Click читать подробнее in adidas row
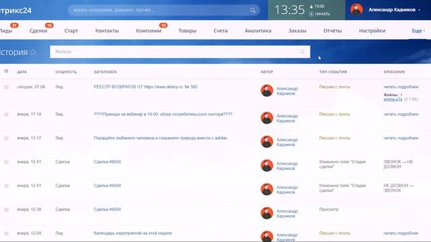 coord(401,138)
